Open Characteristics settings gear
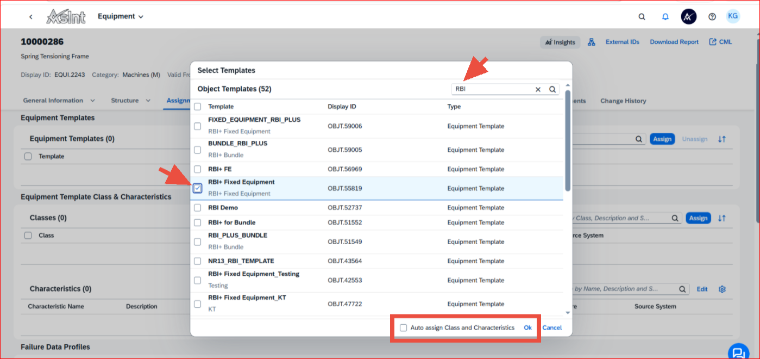This screenshot has height=359, width=760. 722,289
